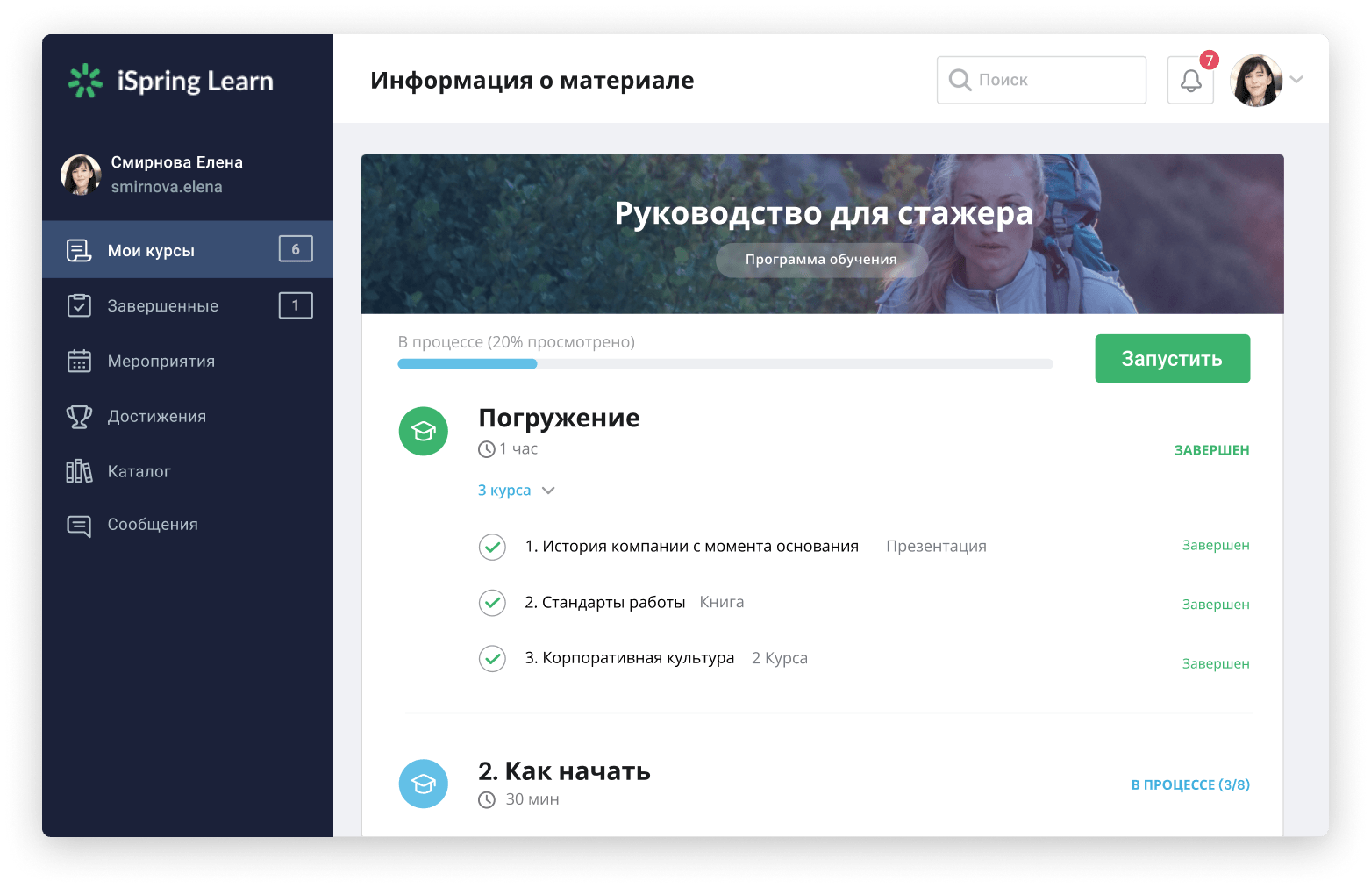This screenshot has width=1371, height=888.
Task: Click Завершен status for История компании
Action: tap(1216, 545)
